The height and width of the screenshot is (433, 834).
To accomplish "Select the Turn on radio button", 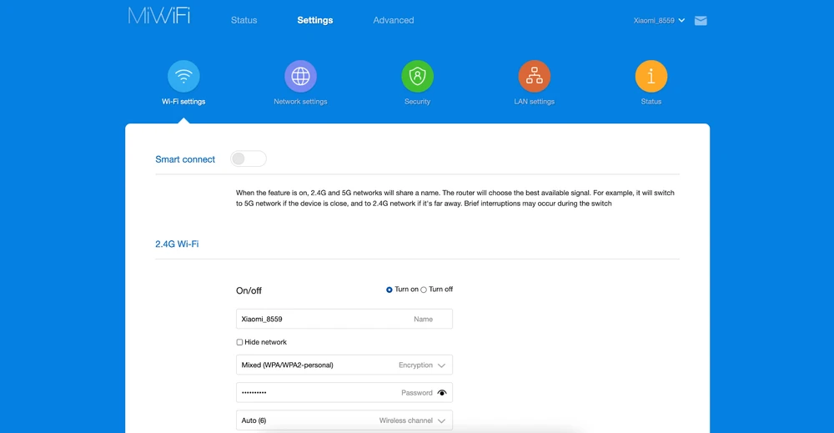I will (x=389, y=290).
